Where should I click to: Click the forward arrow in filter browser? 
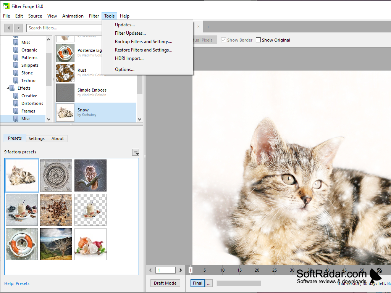(18, 27)
